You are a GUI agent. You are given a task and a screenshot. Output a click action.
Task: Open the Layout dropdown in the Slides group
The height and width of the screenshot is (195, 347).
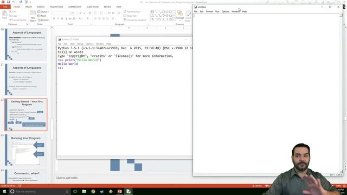coord(43,11)
